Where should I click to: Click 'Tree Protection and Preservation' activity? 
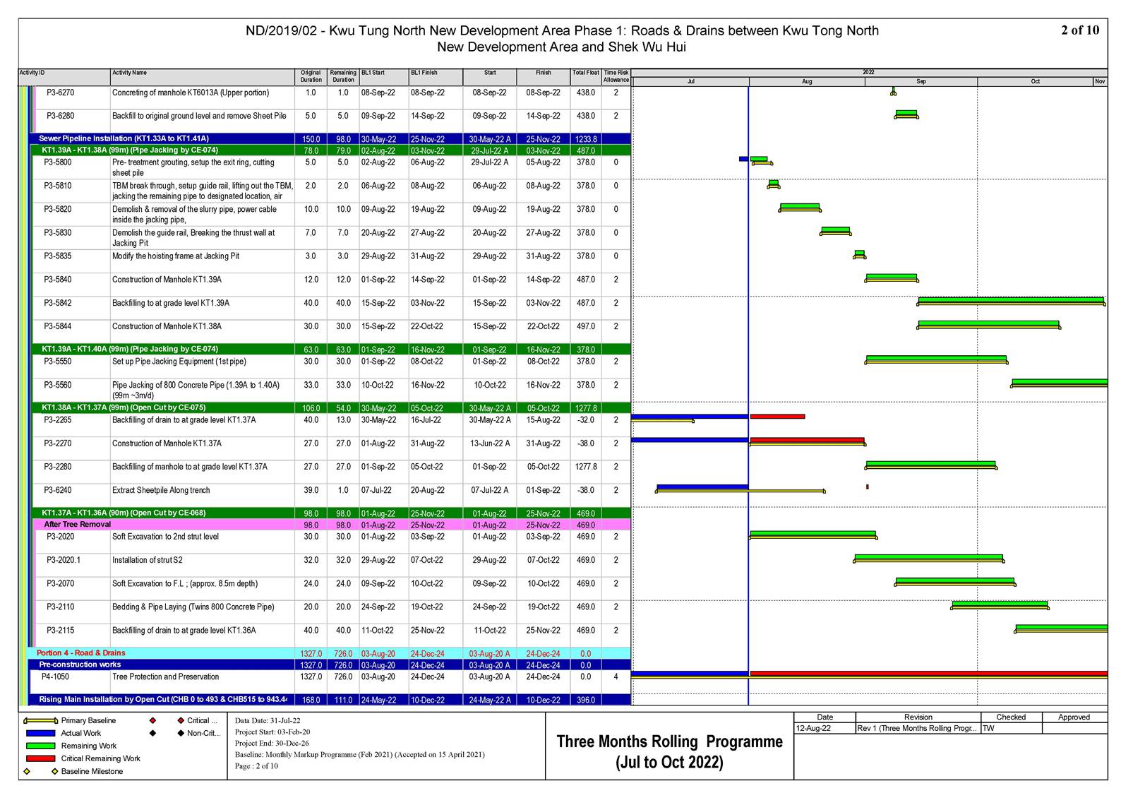click(166, 676)
